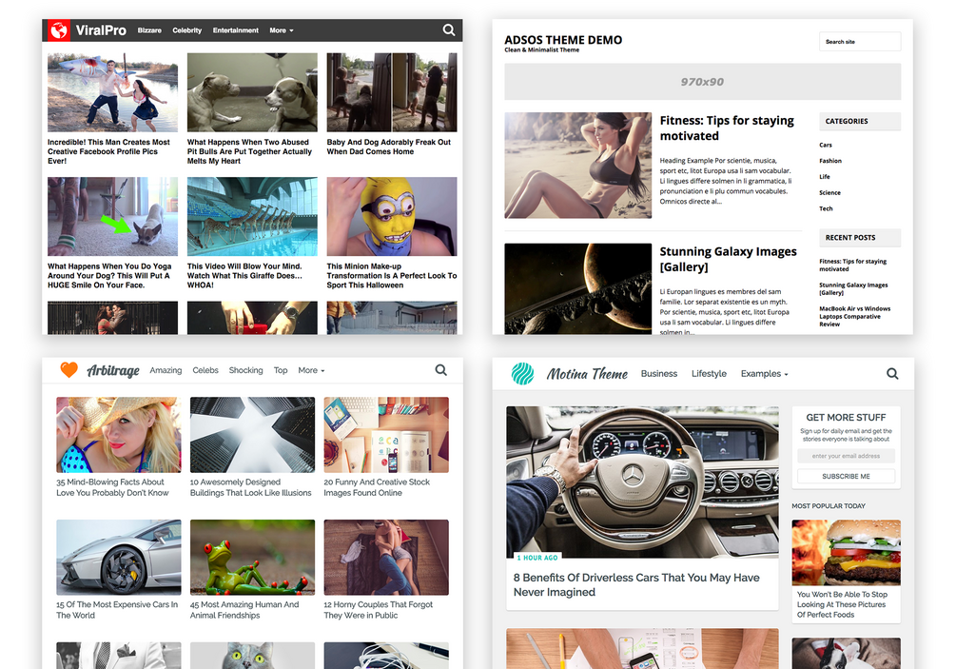Click the fitness woman on beach thumbnail
The image size is (956, 669).
578,166
